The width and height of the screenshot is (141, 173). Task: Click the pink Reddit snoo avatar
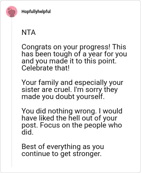click(12, 12)
